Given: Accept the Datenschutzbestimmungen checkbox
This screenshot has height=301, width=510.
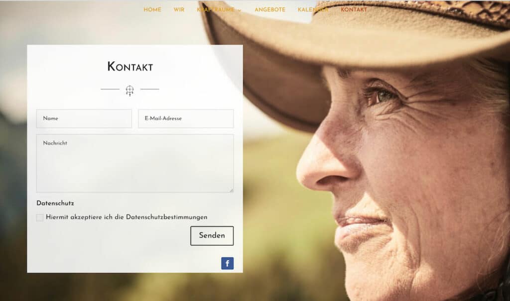Looking at the screenshot, I should click(40, 217).
